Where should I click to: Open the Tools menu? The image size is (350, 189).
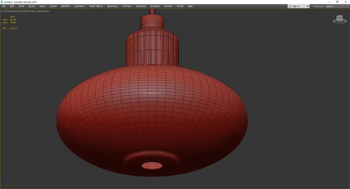coord(22,6)
